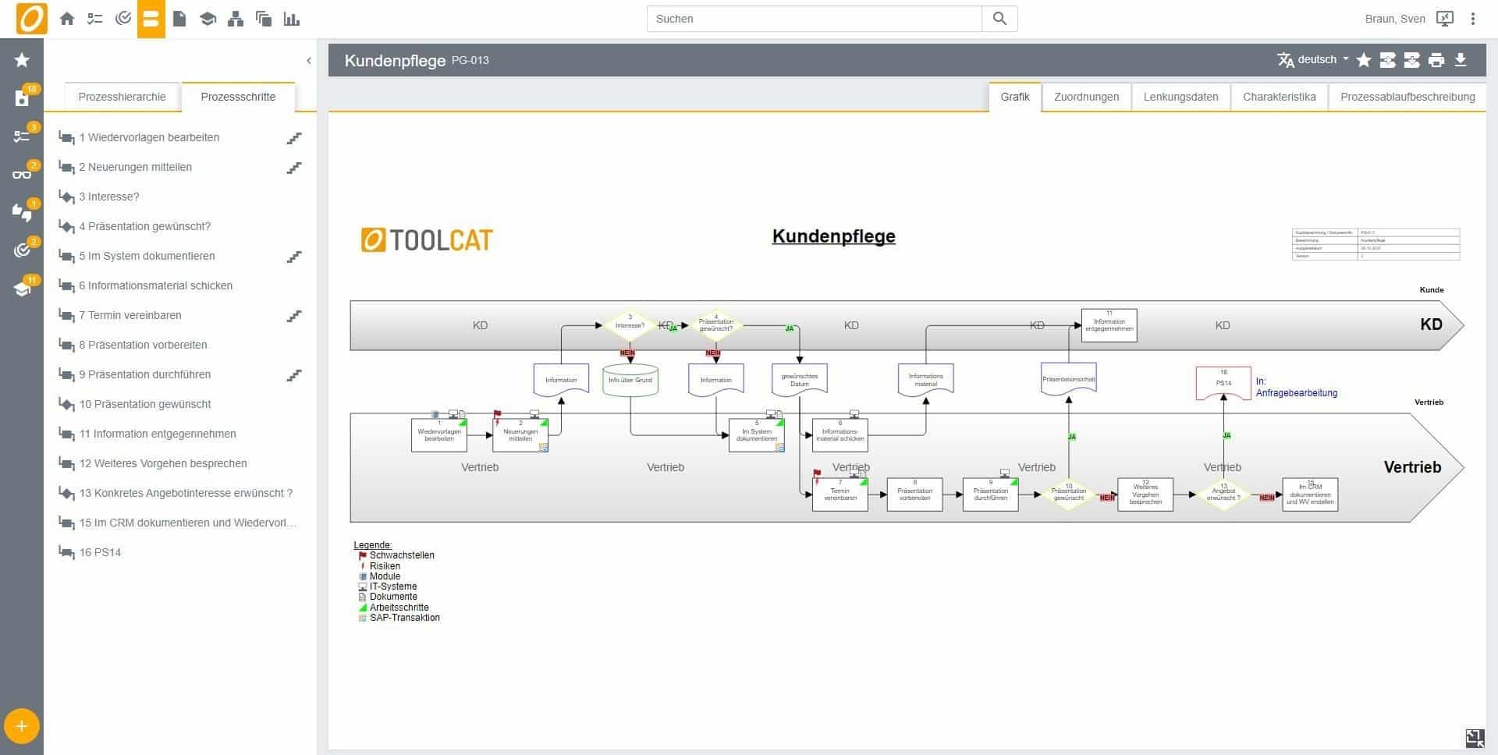Screen dimensions: 1498x755
Task: Click the graduation cap icon in top toolbar
Action: (x=208, y=19)
